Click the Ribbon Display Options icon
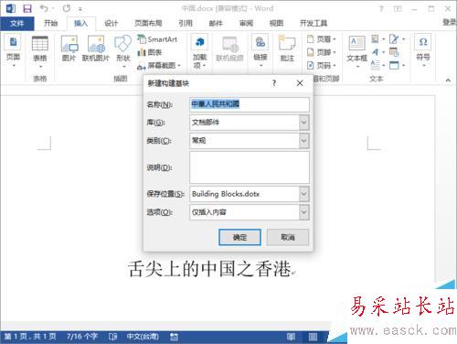The width and height of the screenshot is (457, 344). [398, 8]
